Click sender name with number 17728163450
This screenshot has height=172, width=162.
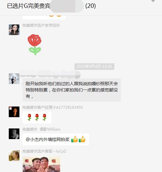coord(52,107)
